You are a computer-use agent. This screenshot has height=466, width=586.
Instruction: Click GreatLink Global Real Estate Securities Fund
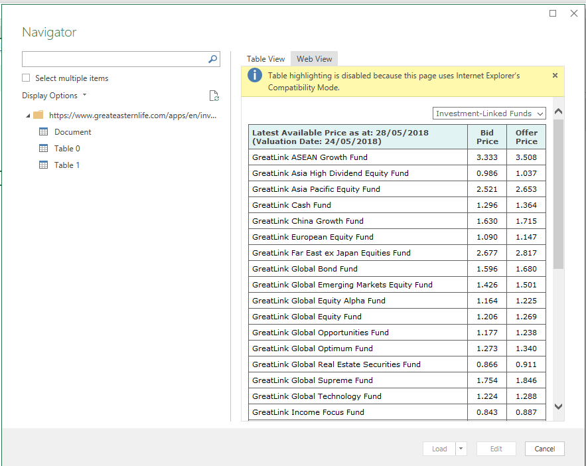coord(336,364)
